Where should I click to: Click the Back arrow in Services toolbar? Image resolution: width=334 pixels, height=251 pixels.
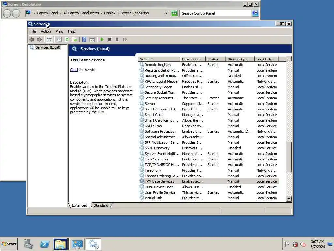pyautogui.click(x=32, y=39)
